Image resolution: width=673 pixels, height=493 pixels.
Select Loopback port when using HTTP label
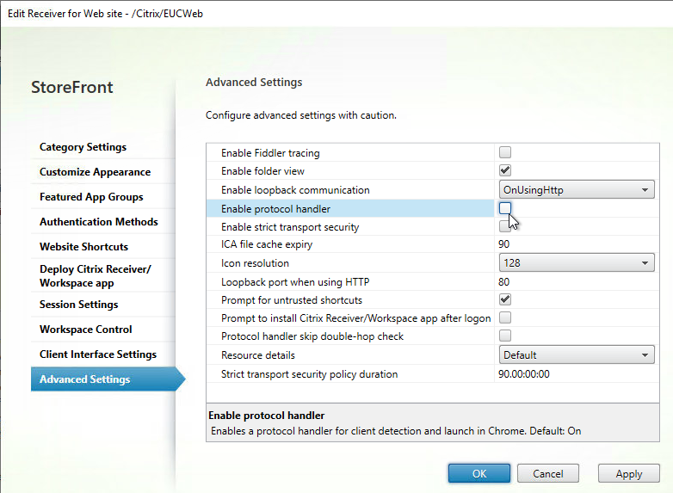click(x=295, y=282)
